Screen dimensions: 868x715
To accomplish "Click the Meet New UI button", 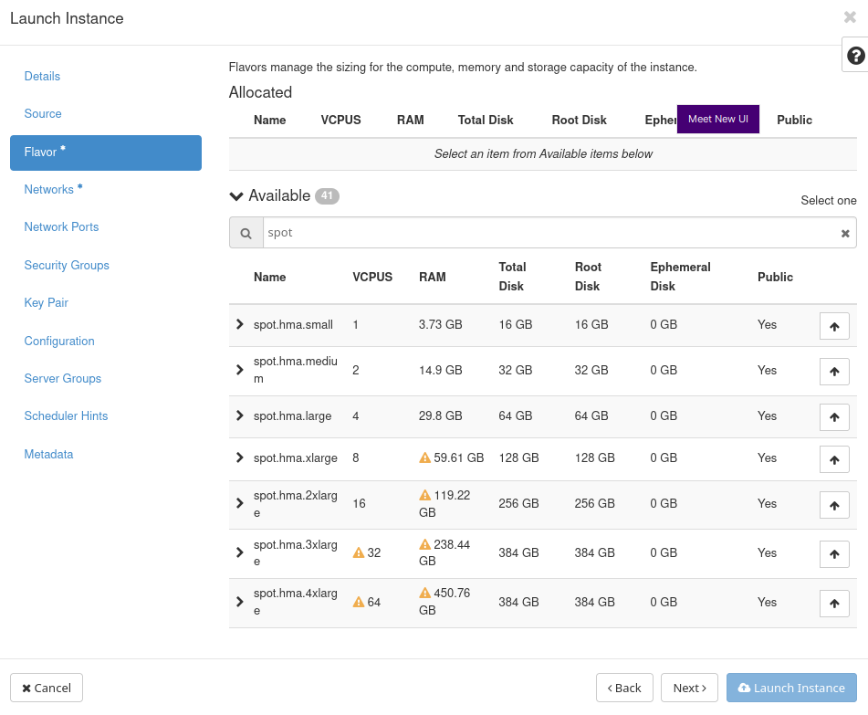I will [x=718, y=120].
